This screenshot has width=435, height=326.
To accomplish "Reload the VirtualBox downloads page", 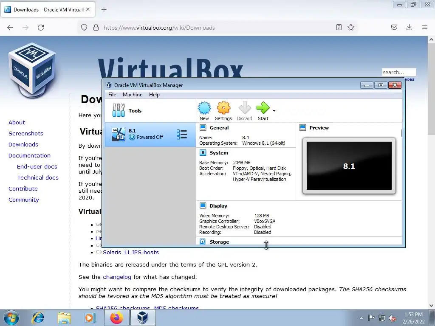I will tap(41, 28).
